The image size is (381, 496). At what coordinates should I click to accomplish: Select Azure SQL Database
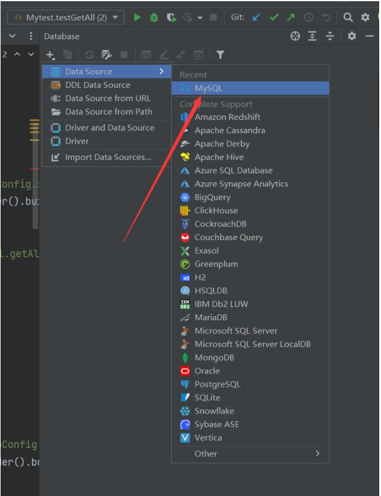pyautogui.click(x=250, y=170)
